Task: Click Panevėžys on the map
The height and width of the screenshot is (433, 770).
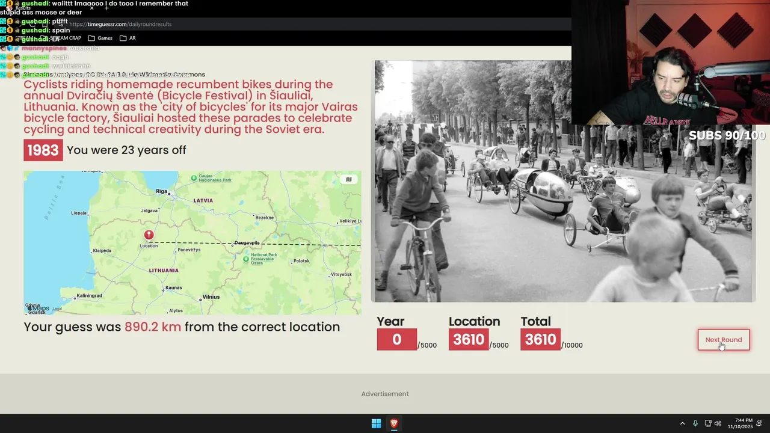Action: pos(189,250)
